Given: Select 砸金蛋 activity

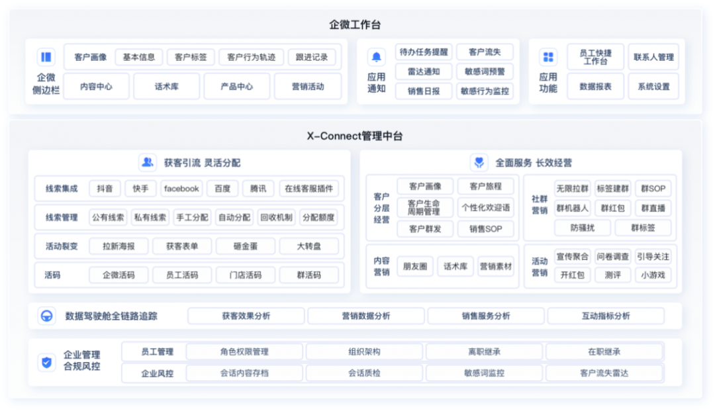Looking at the screenshot, I should click(246, 246).
